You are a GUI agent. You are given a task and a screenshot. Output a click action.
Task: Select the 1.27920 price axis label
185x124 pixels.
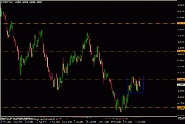click(181, 91)
